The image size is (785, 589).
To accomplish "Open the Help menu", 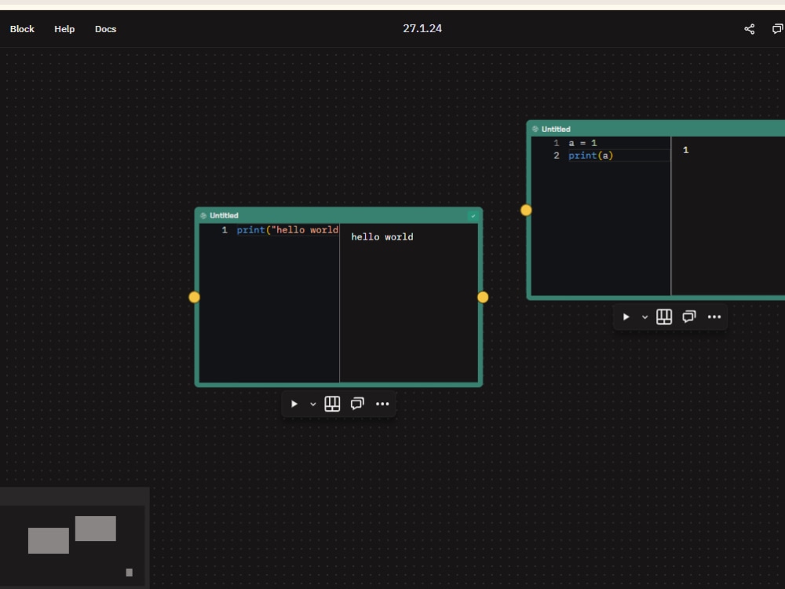I will tap(64, 29).
